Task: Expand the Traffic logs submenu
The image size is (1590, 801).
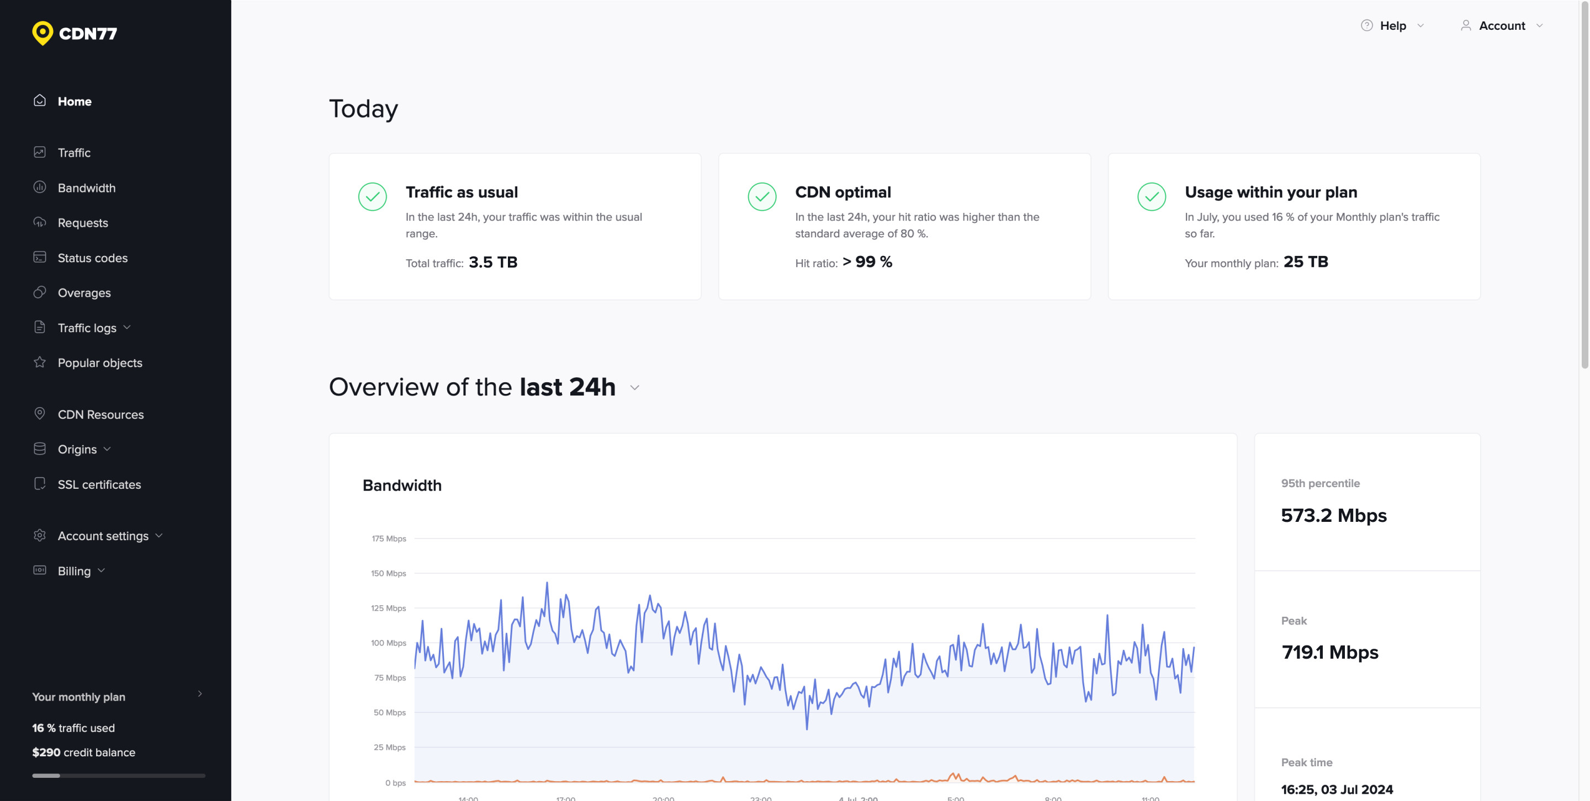Action: tap(127, 328)
